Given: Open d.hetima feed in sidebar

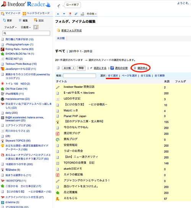Looking at the screenshot, I should pyautogui.click(x=12, y=202).
